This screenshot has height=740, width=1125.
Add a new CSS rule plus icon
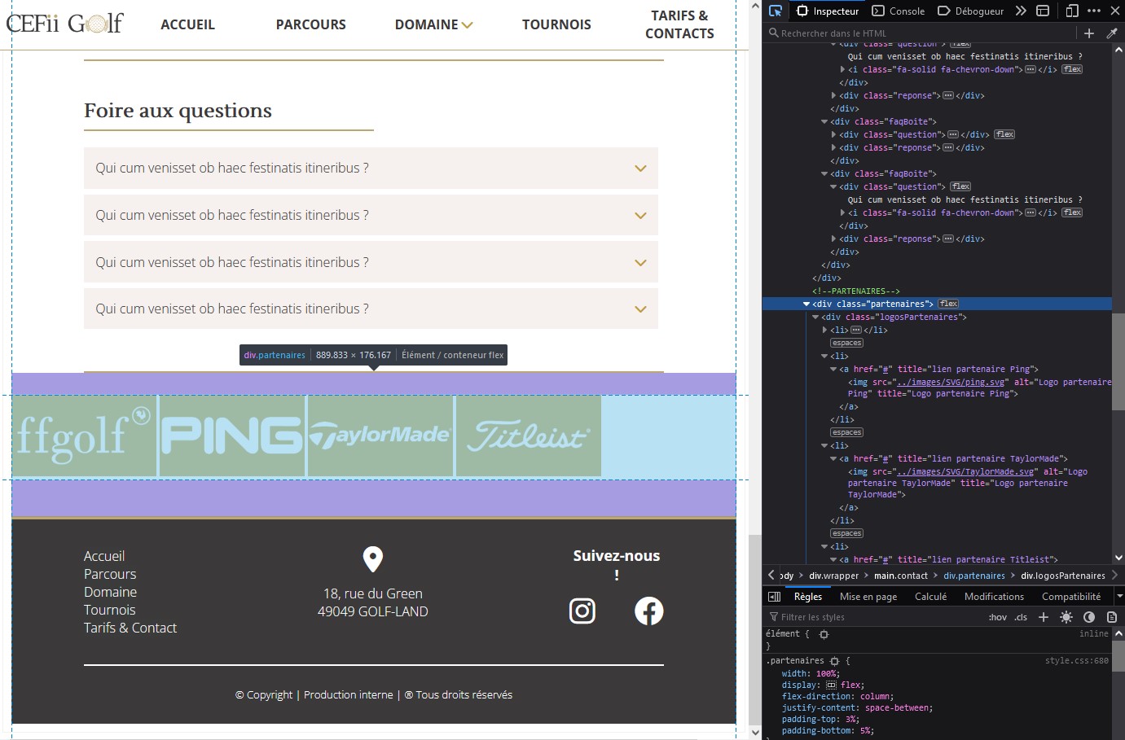[1044, 617]
